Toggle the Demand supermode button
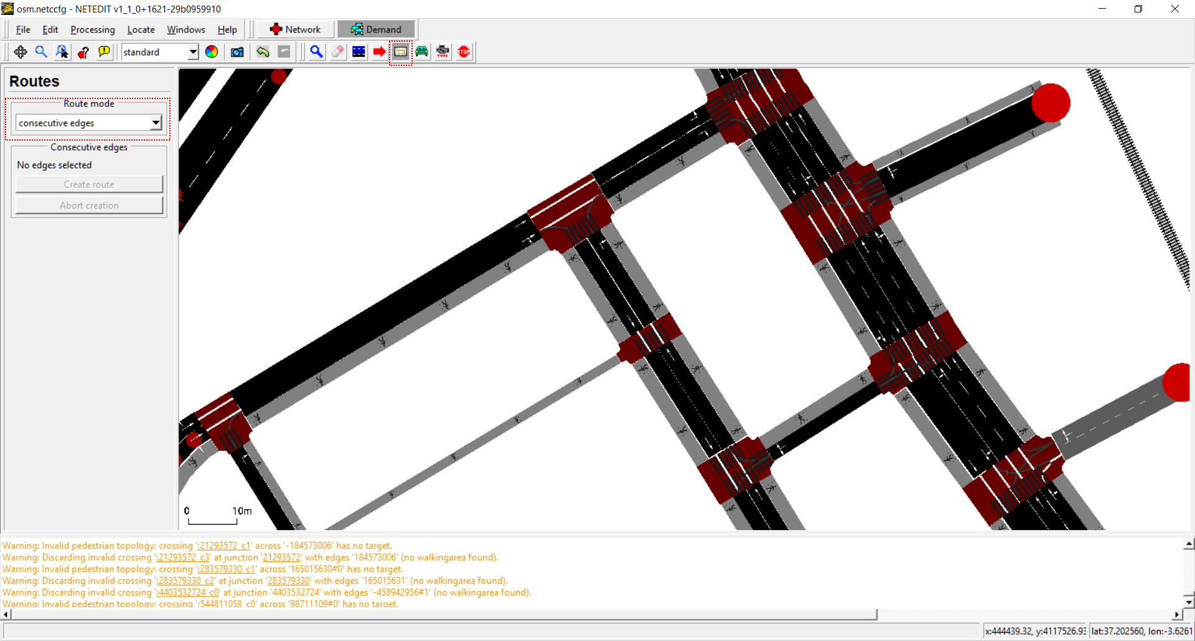This screenshot has height=641, width=1195. point(376,29)
